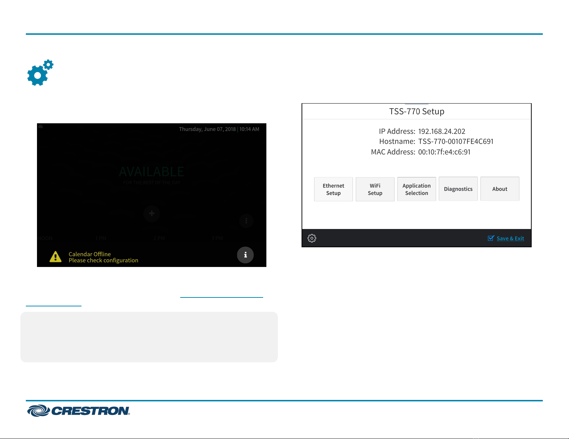Click the IP address value 192.168.24.202
569x439 pixels.
(x=442, y=132)
